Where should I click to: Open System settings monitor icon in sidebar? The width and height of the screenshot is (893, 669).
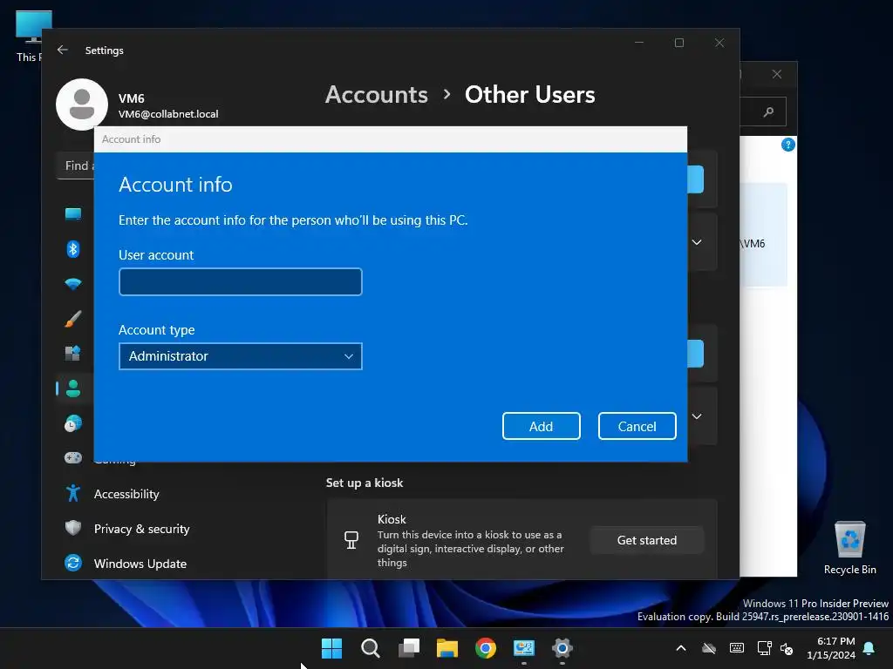click(x=73, y=214)
